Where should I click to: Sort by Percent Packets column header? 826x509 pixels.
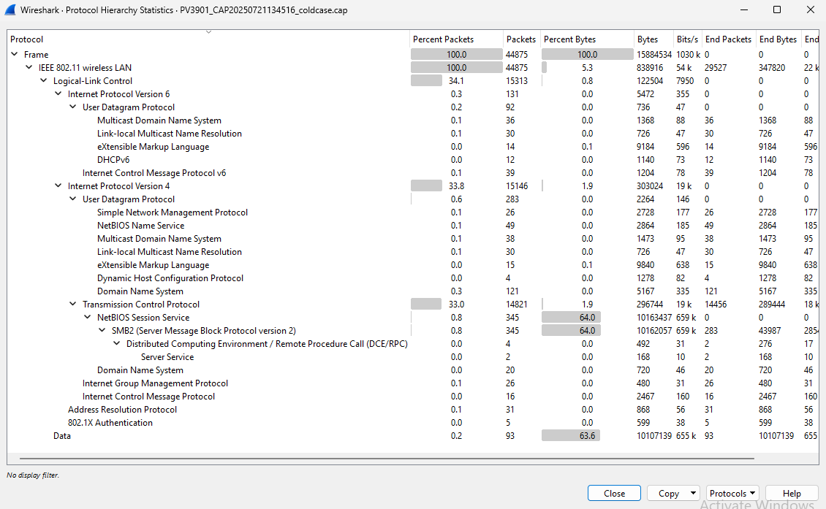pos(456,39)
